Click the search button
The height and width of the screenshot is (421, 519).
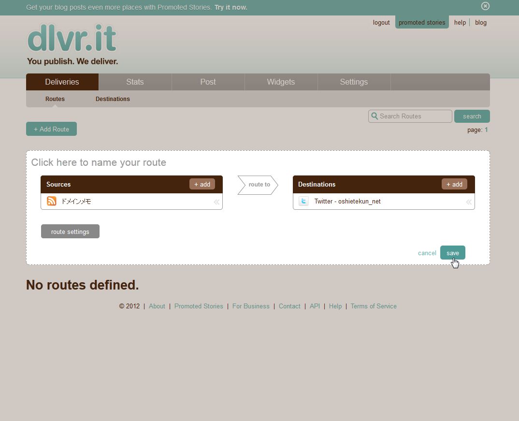472,116
